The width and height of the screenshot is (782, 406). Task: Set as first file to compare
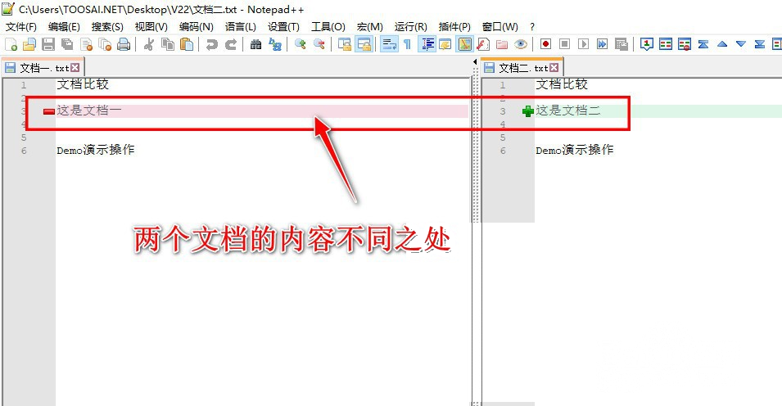(647, 44)
